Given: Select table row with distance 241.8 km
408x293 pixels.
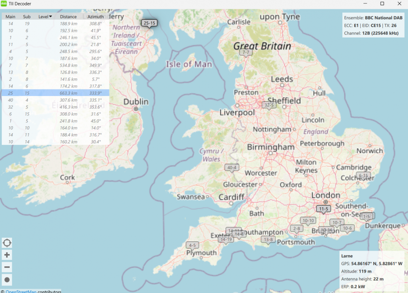Looking at the screenshot, I should pos(55,121).
